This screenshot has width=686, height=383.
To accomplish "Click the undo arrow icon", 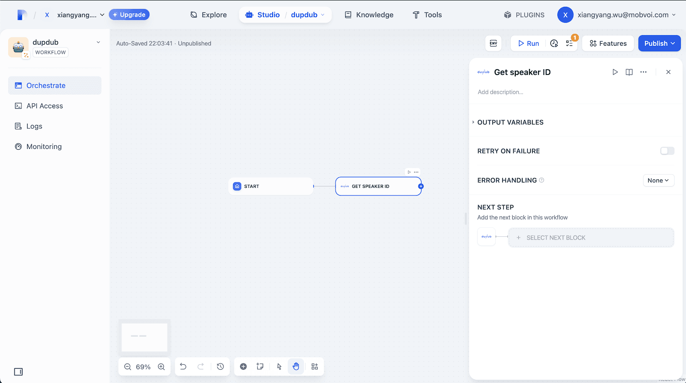I will coord(183,366).
